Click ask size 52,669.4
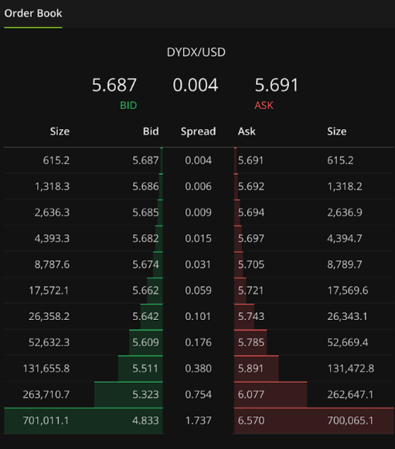 click(348, 342)
